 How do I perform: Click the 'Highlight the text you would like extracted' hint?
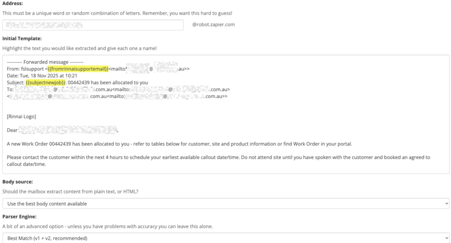(x=79, y=48)
